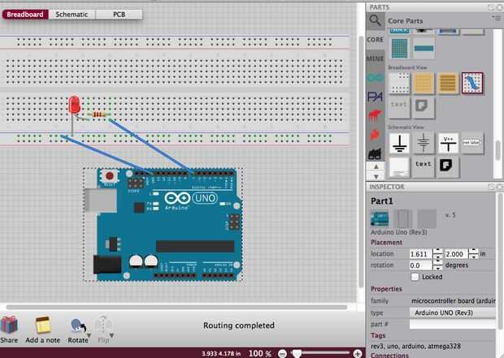This screenshot has height=358, width=504.
Task: Zoom in with the plus icon
Action: tap(358, 354)
